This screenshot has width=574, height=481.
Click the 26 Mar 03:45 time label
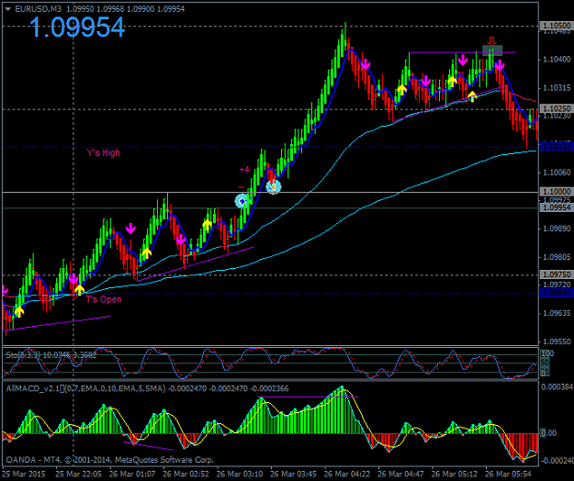click(x=294, y=474)
